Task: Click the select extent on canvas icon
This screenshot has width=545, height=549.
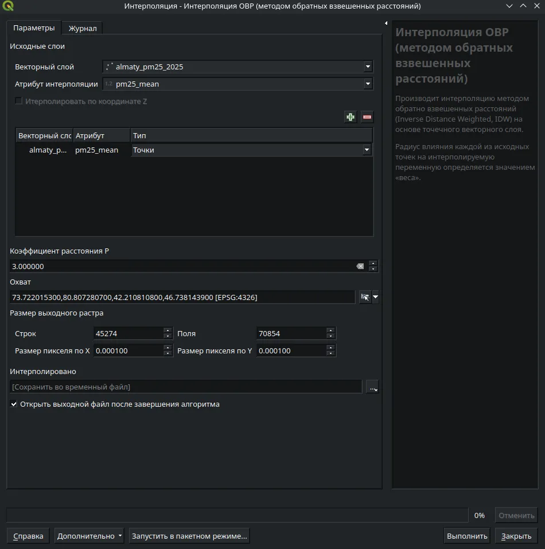Action: (365, 297)
